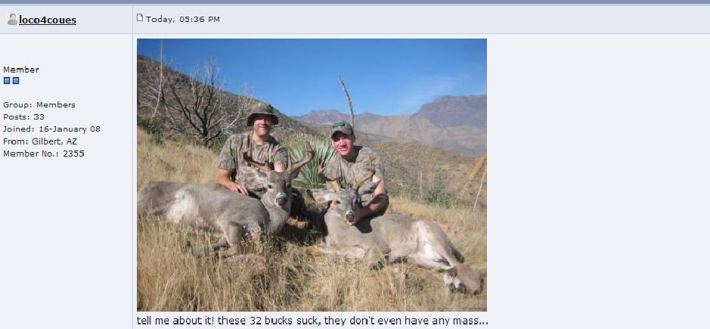
Task: Open the posted hunting photo
Action: click(x=312, y=175)
